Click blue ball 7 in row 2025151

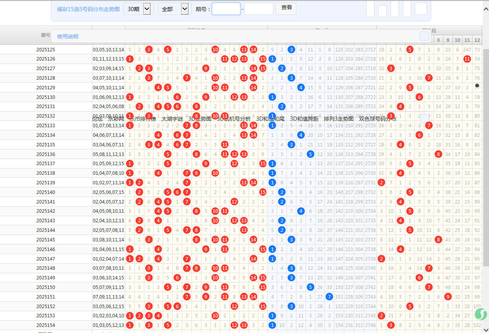pos(329,297)
